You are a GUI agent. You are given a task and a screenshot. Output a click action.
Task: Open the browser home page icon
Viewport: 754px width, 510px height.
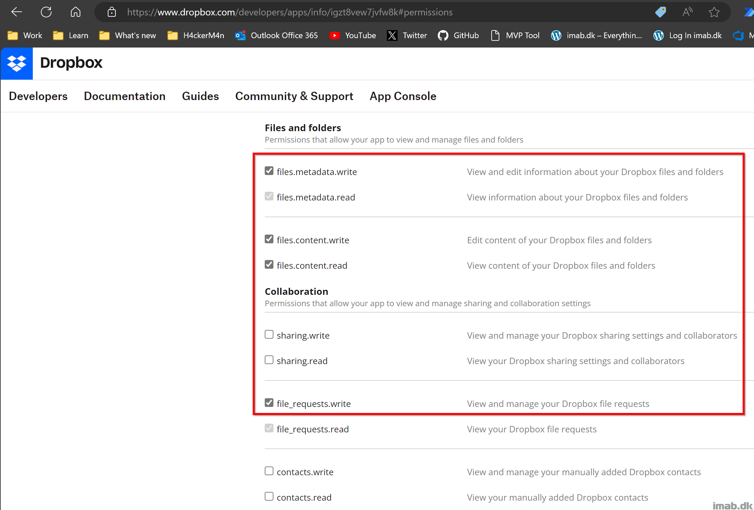(76, 12)
